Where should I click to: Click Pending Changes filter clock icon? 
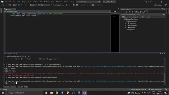[132, 12]
